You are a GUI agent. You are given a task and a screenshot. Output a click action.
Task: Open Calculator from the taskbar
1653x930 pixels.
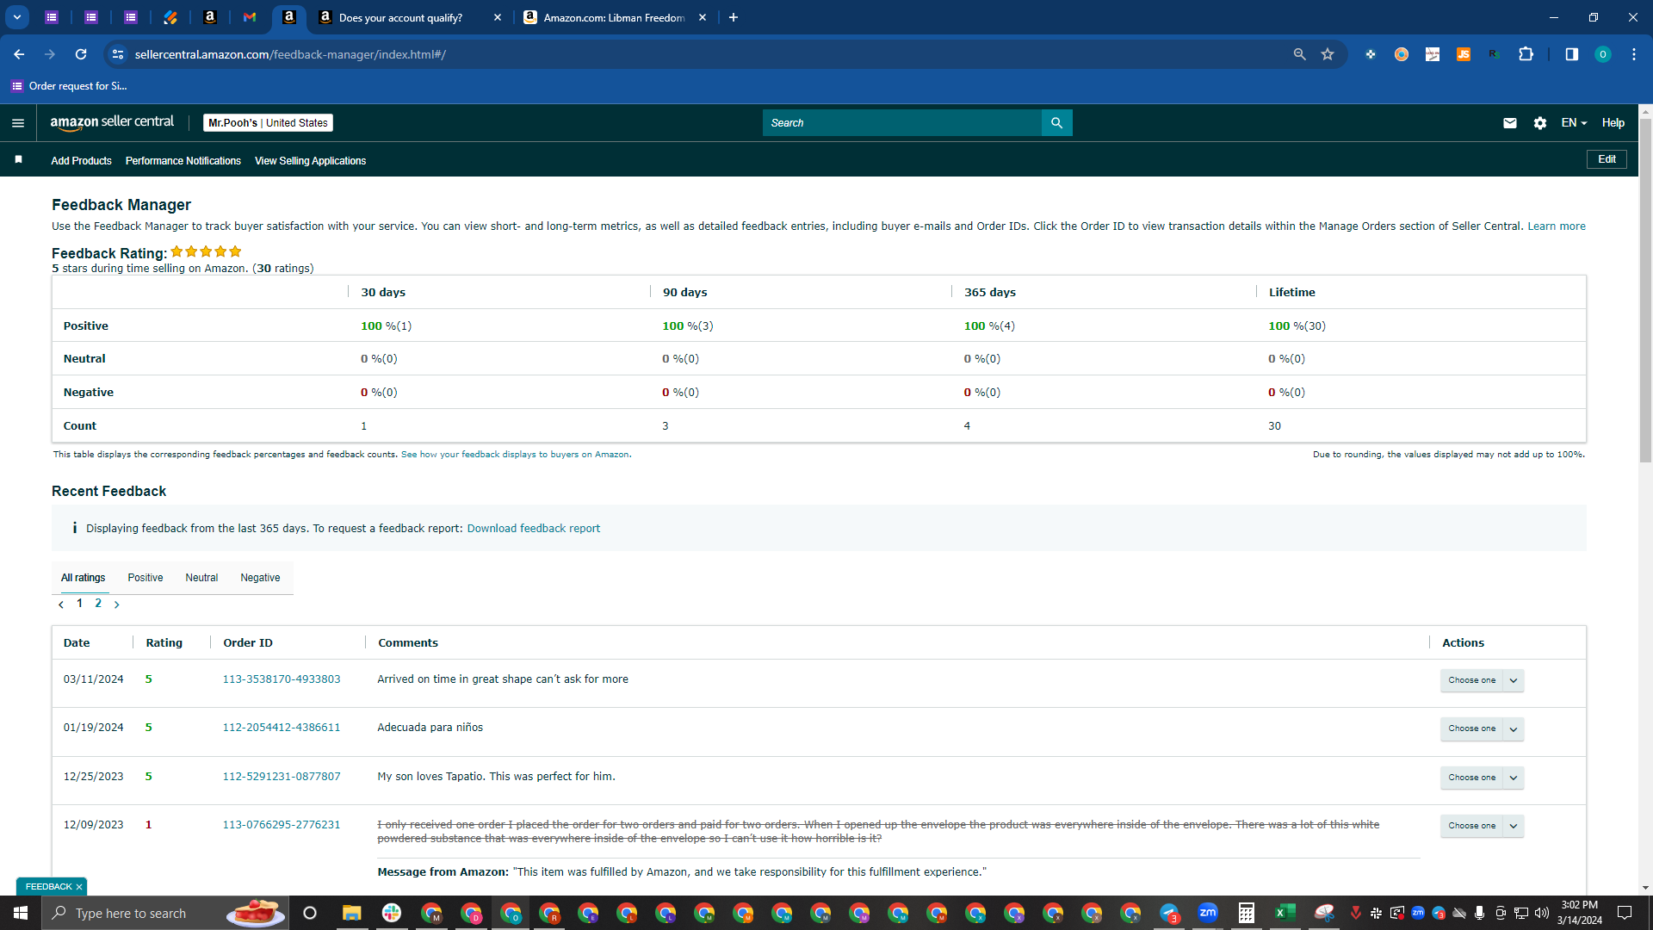point(1247,913)
